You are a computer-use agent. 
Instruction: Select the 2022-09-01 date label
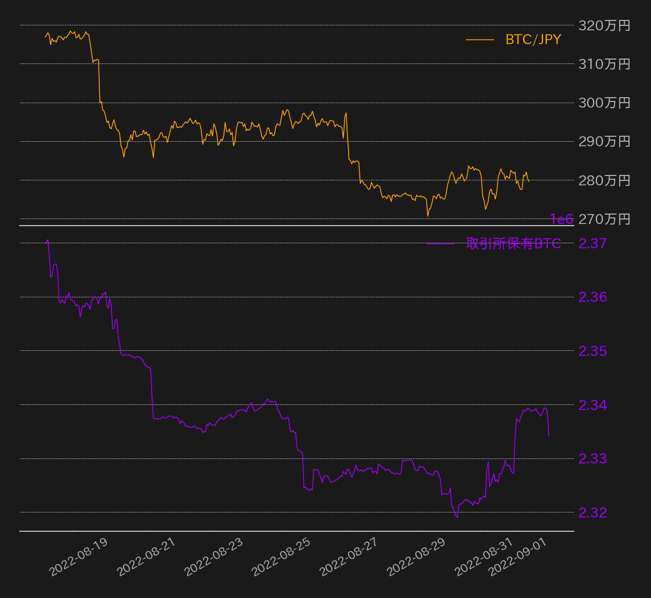point(517,557)
